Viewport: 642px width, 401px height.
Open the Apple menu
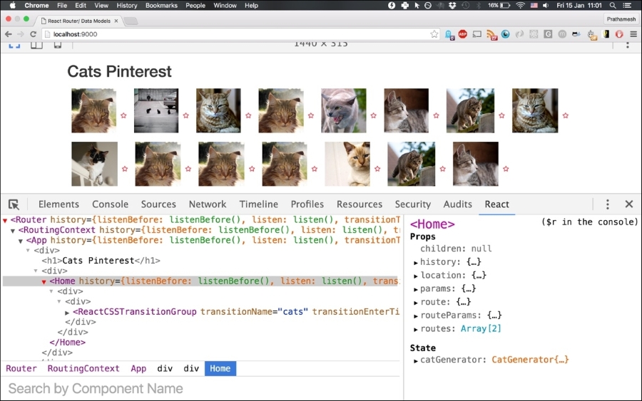(12, 5)
